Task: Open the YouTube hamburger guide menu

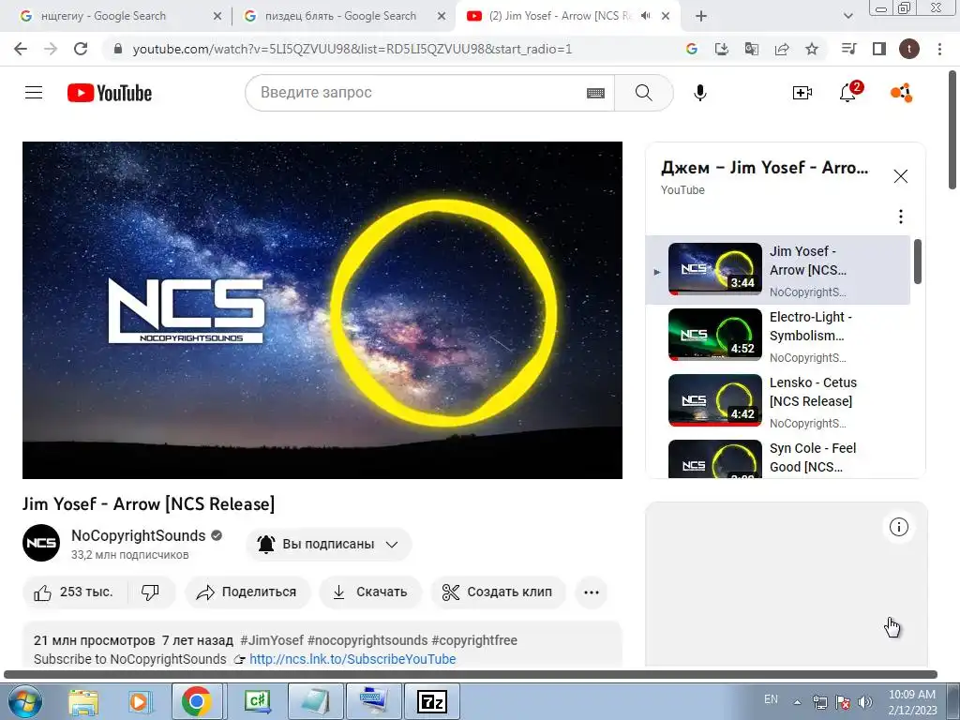Action: (x=34, y=93)
